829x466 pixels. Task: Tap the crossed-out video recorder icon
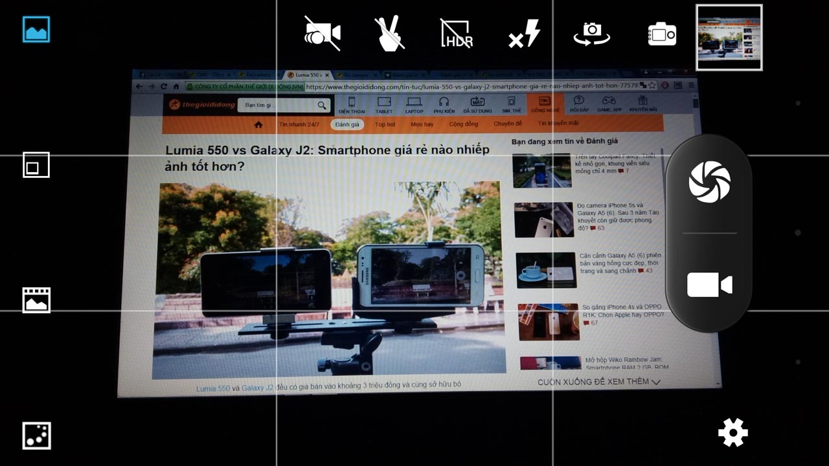[x=322, y=32]
